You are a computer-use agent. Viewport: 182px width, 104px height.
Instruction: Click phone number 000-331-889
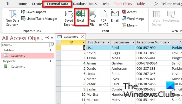tap(153, 53)
